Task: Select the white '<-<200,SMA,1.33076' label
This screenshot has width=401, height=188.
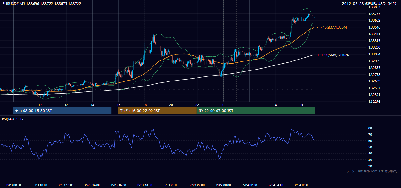Action: point(333,55)
